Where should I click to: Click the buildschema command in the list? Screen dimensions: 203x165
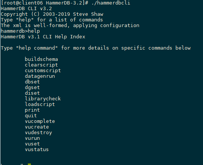[41, 59]
